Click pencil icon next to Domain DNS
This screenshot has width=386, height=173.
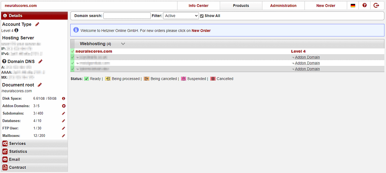40,61
